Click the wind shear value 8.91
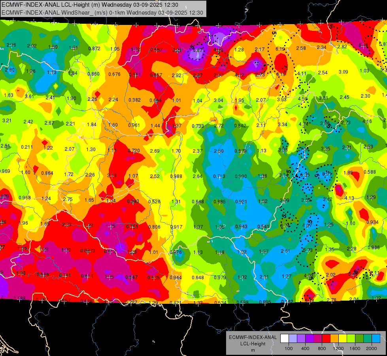 (327, 174)
